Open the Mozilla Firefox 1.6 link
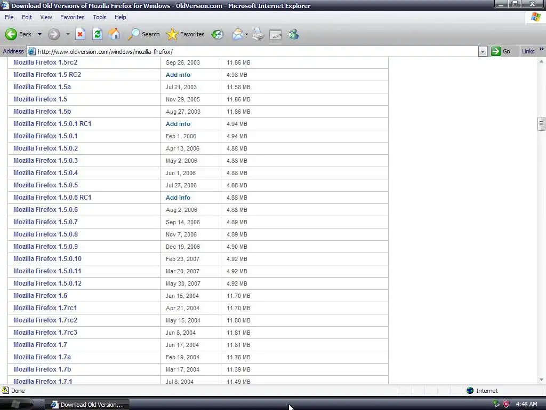This screenshot has width=546, height=410. [x=40, y=296]
